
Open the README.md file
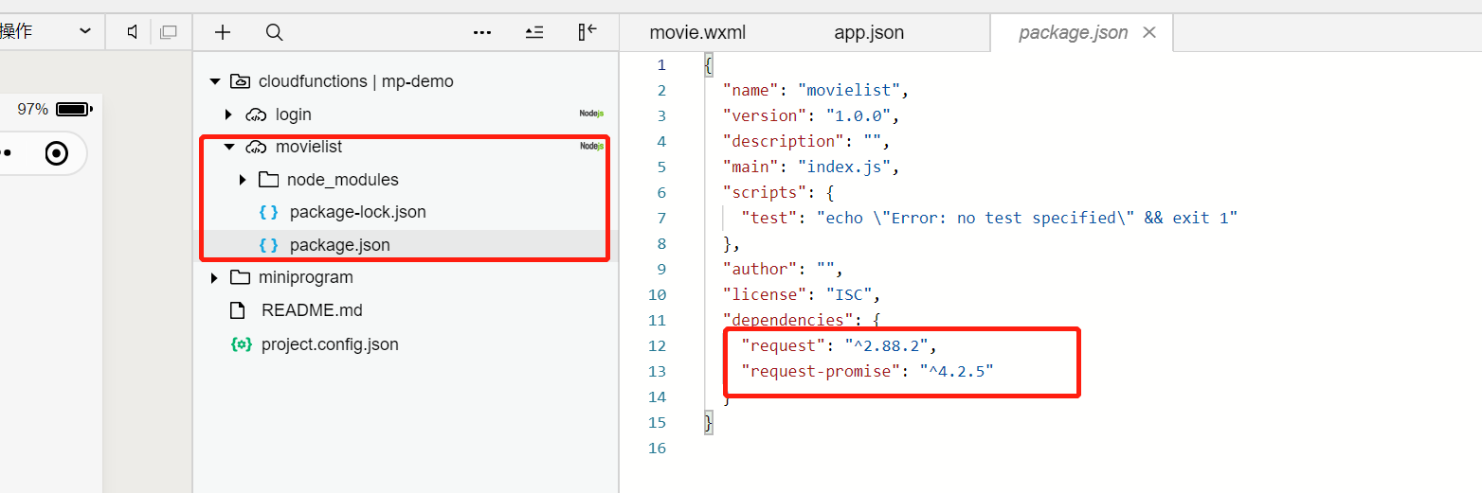coord(312,310)
